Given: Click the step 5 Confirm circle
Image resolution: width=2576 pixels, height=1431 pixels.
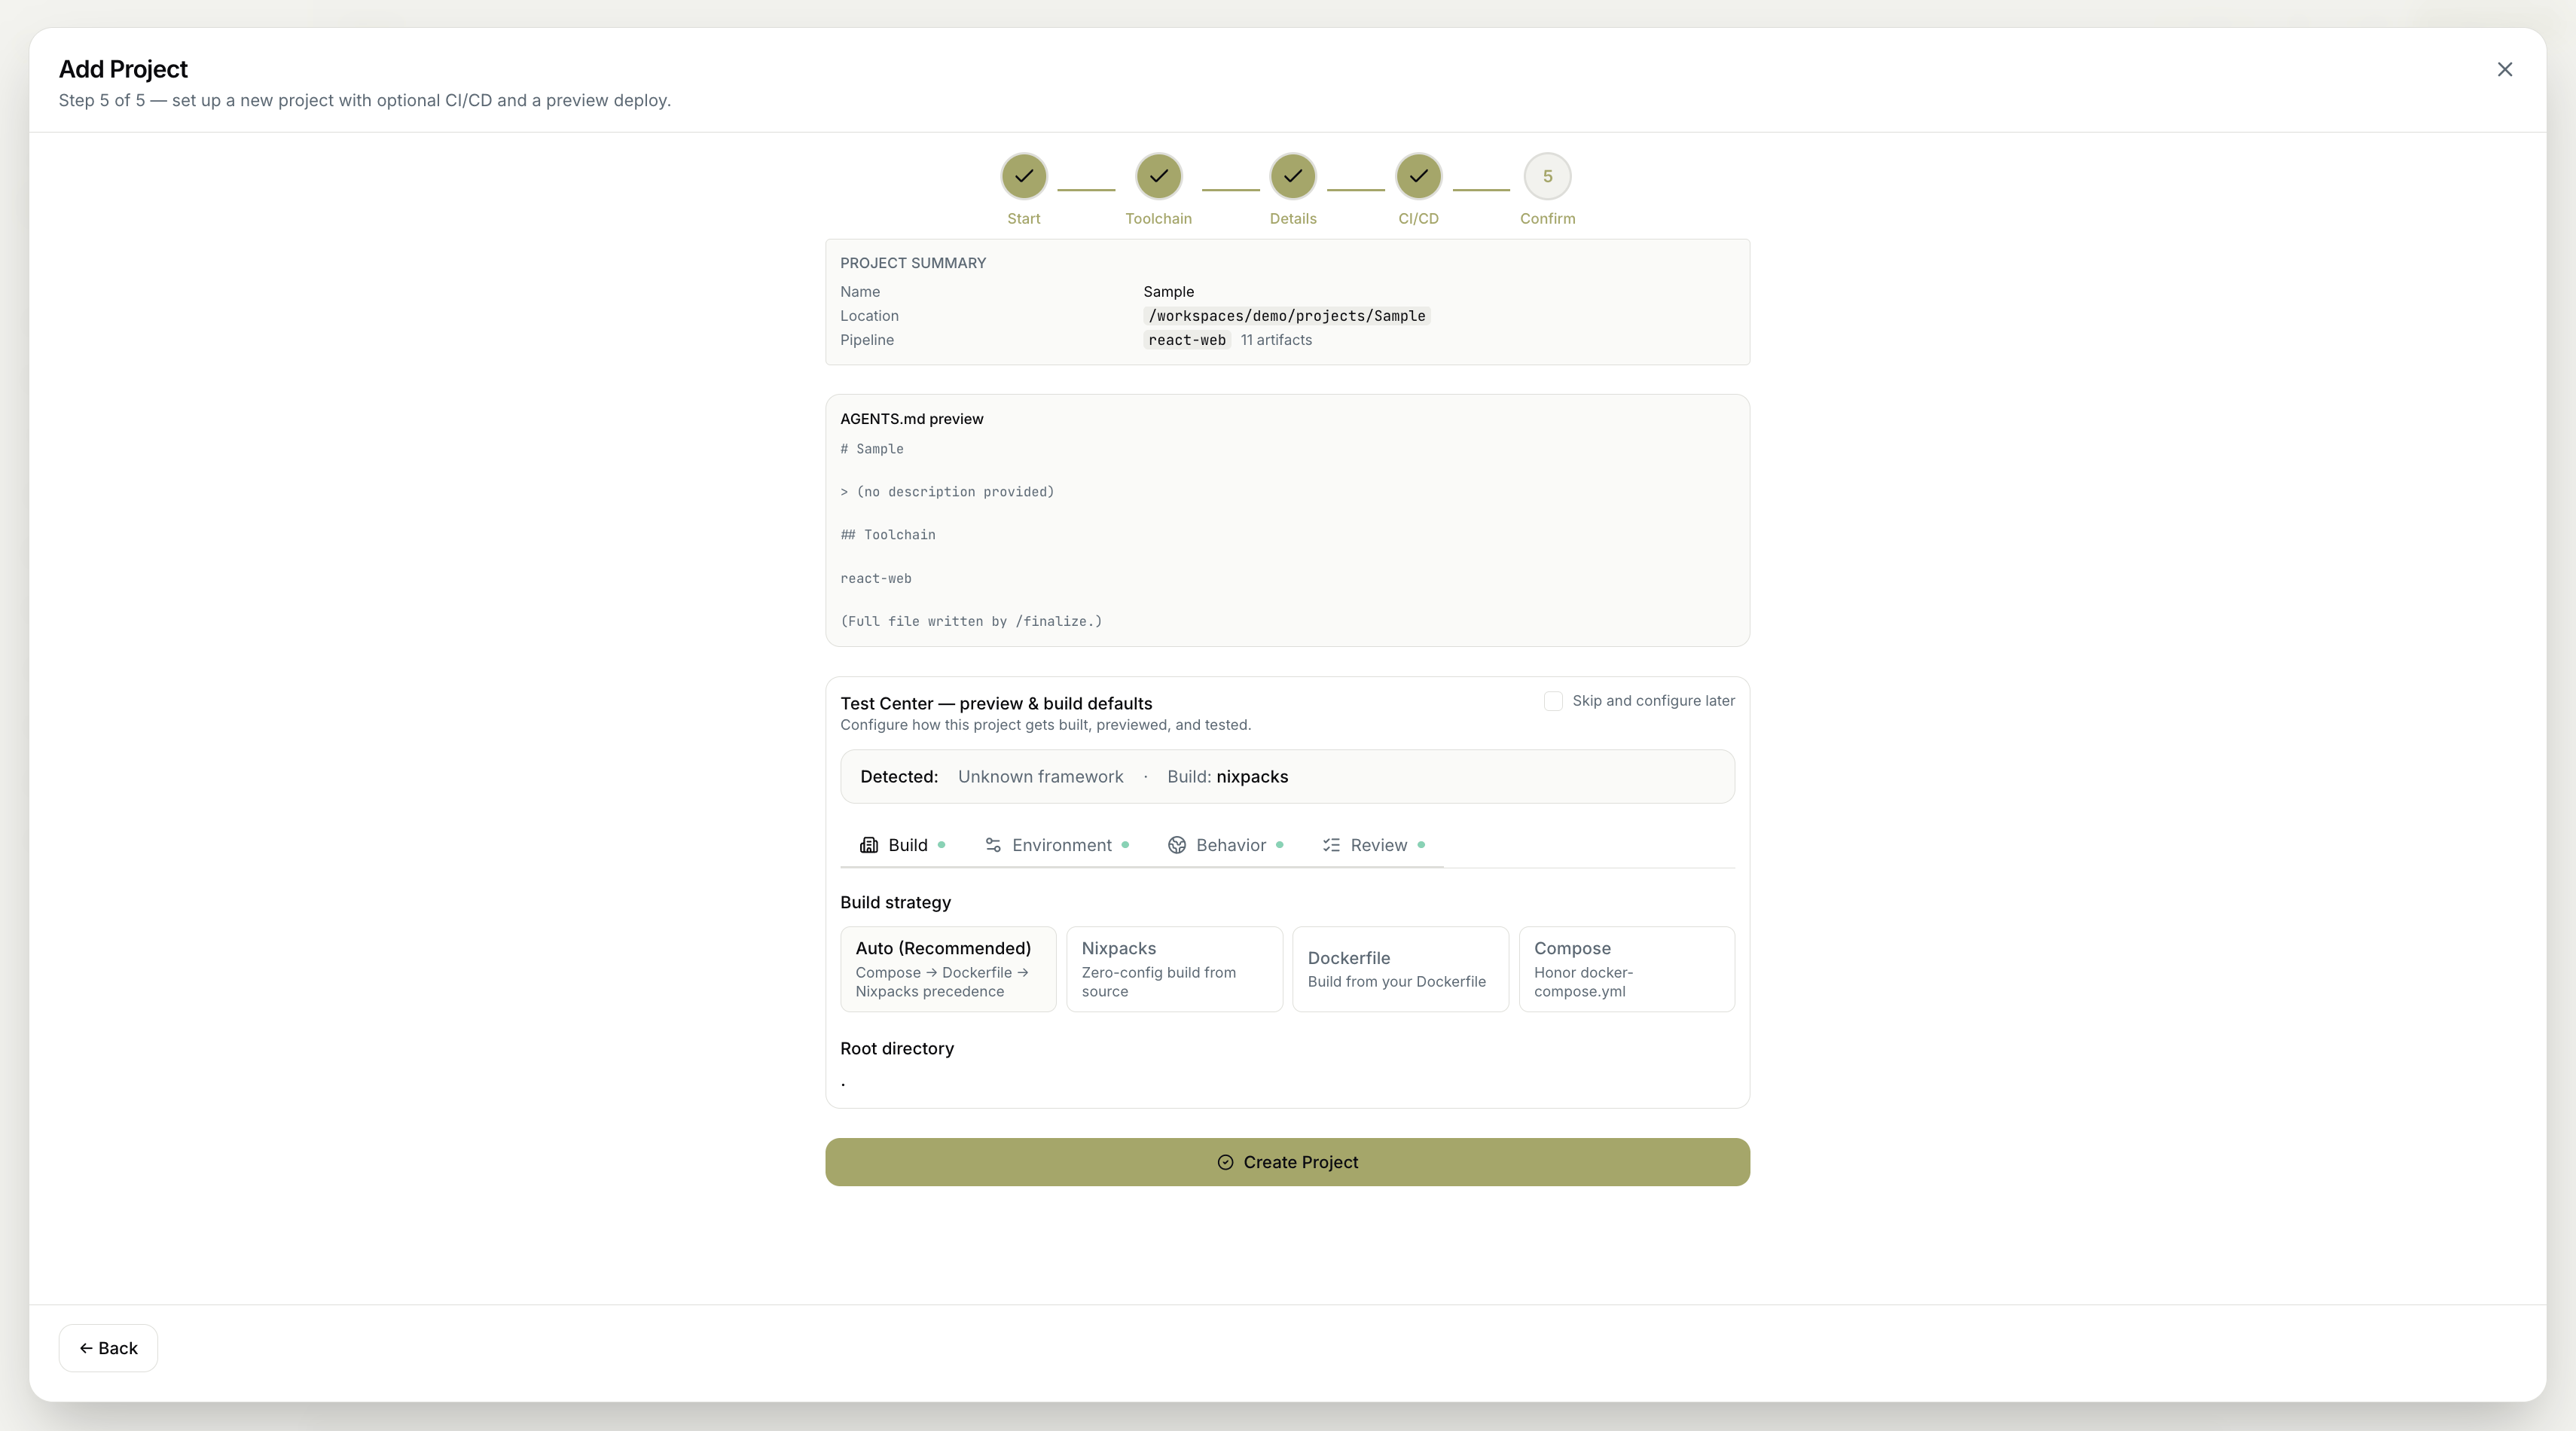Looking at the screenshot, I should coord(1547,176).
